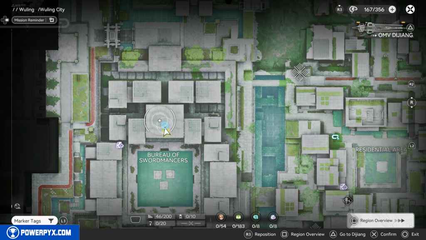The height and width of the screenshot is (240, 426).
Task: Close the map with the X icon
Action: [x=410, y=10]
